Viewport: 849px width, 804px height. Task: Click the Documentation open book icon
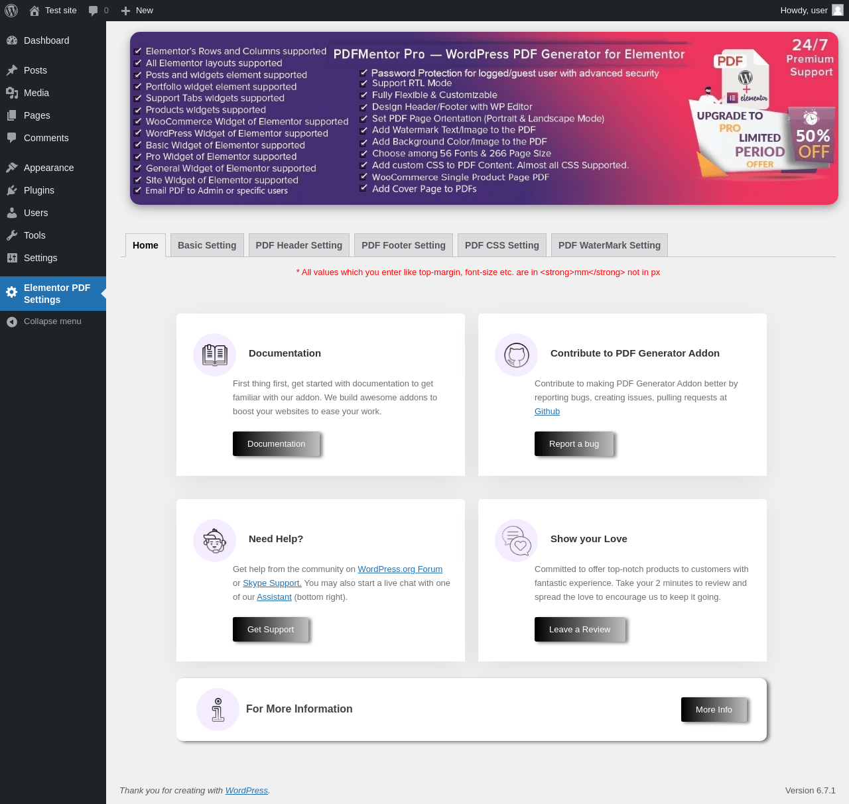point(215,355)
